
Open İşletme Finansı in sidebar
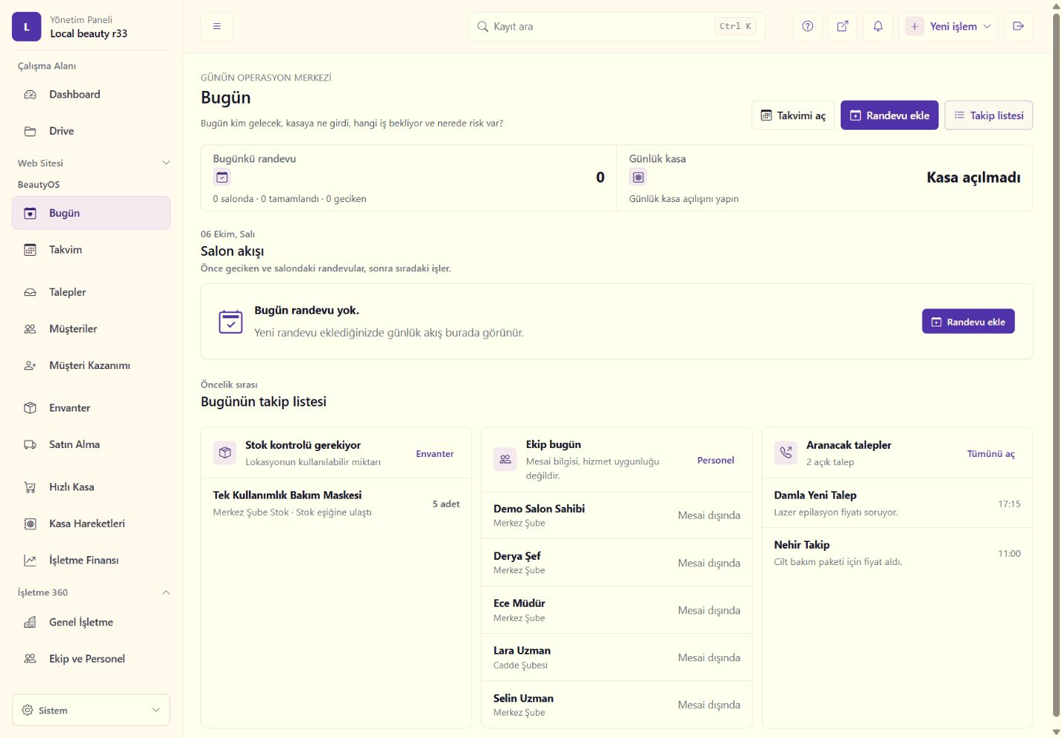point(91,560)
